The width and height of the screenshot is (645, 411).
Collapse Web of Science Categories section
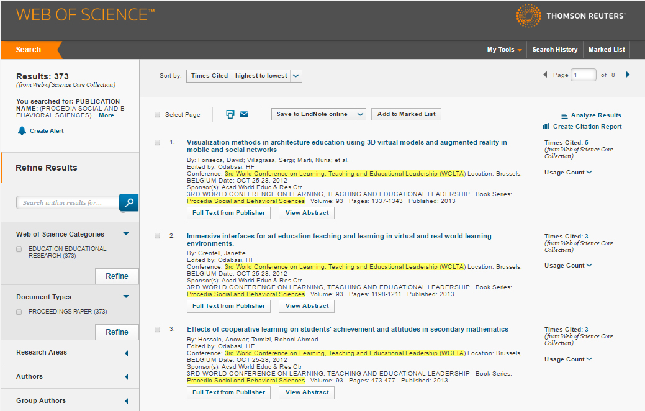[126, 234]
